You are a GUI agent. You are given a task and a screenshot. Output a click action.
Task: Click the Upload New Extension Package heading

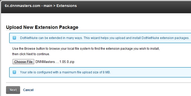point(42,27)
